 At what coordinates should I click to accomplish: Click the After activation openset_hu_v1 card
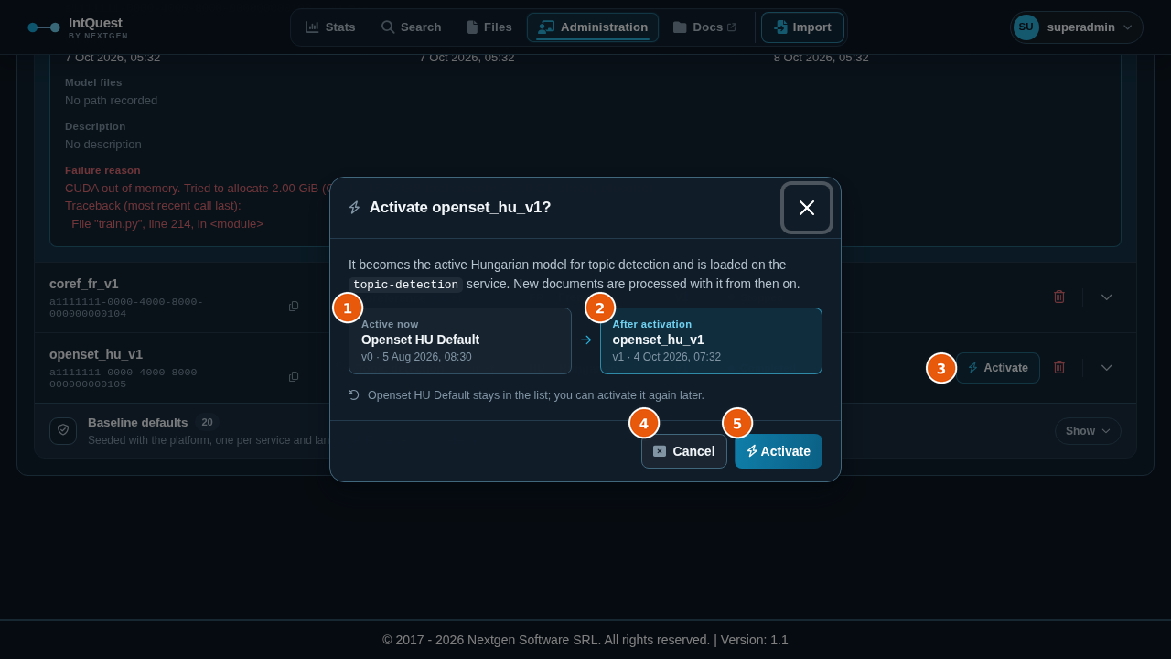click(x=711, y=341)
